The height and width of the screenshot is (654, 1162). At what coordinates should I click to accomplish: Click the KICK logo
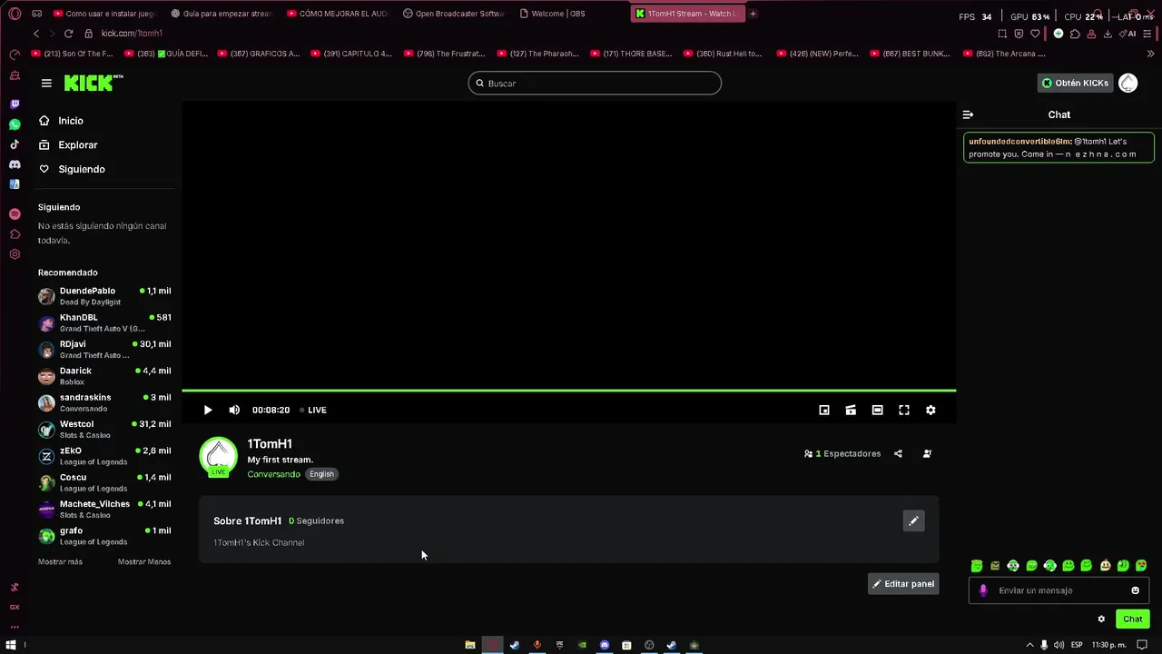click(94, 83)
